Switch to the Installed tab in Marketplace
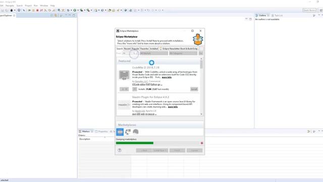 click(x=154, y=49)
